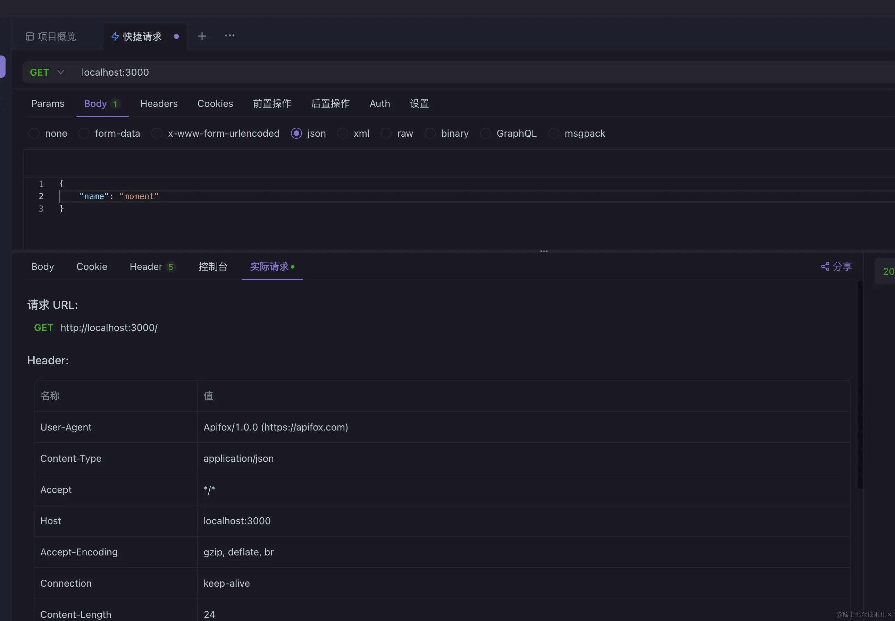The height and width of the screenshot is (621, 895).
Task: Switch to the Auth tab
Action: (380, 103)
